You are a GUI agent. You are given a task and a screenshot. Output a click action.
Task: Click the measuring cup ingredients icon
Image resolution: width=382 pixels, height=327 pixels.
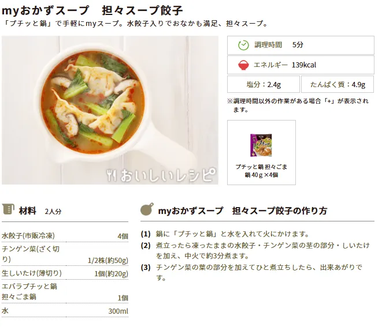click(8, 209)
